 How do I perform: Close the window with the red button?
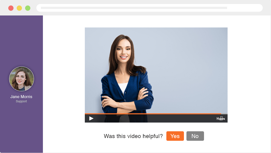tap(11, 8)
